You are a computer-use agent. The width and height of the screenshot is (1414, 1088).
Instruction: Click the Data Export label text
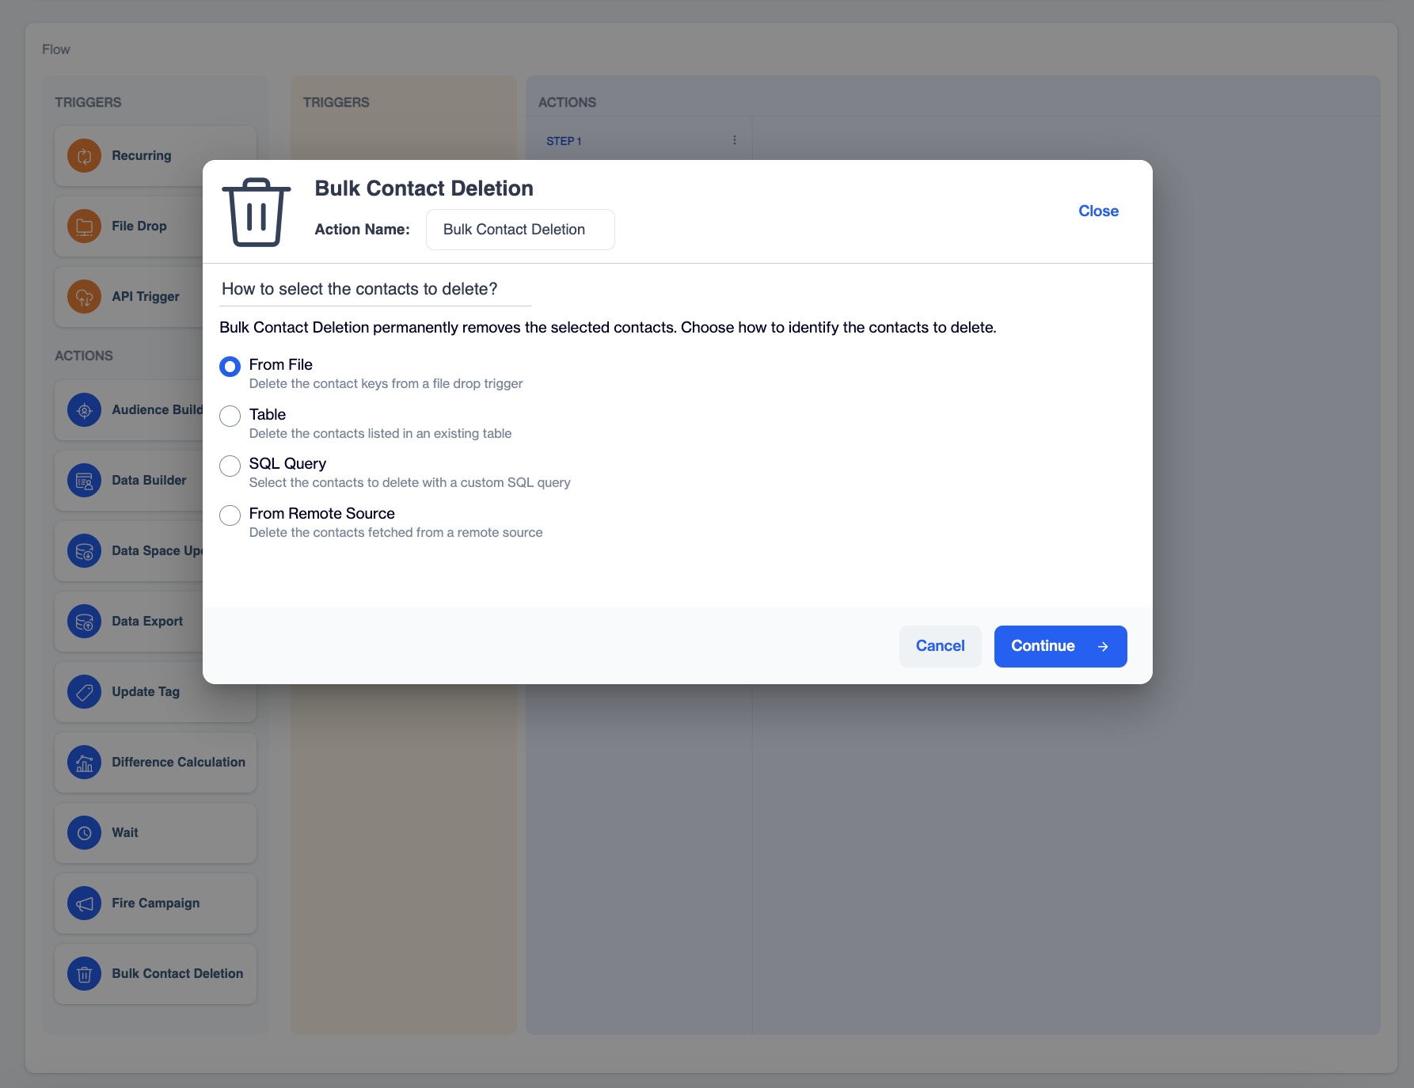point(147,621)
